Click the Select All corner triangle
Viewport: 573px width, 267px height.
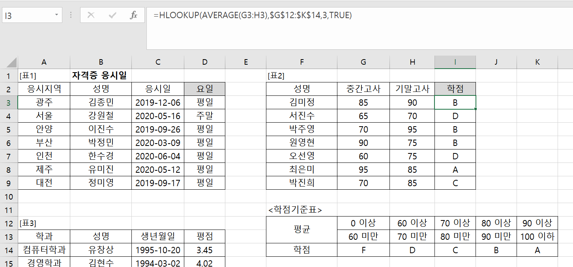pos(12,62)
